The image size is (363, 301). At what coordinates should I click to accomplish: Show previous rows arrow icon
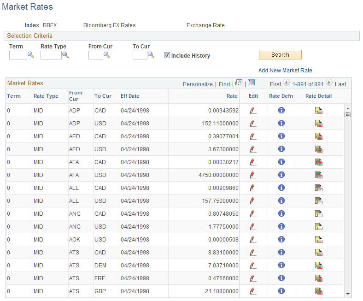287,83
